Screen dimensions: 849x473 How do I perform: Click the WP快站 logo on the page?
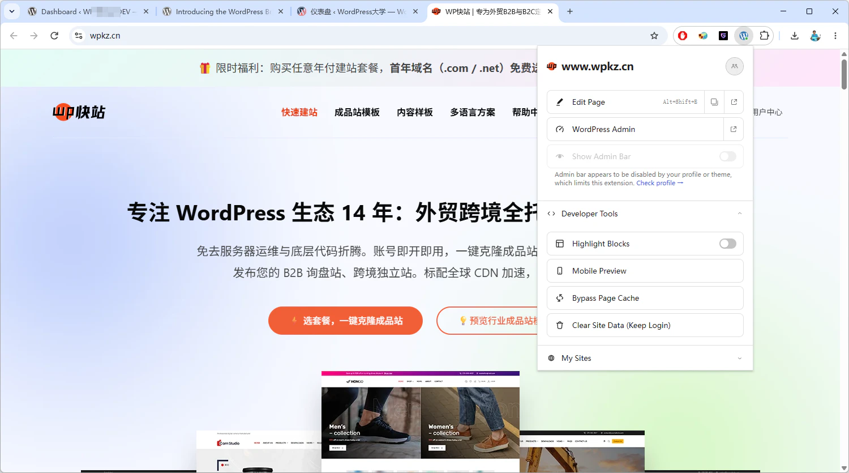coord(79,112)
